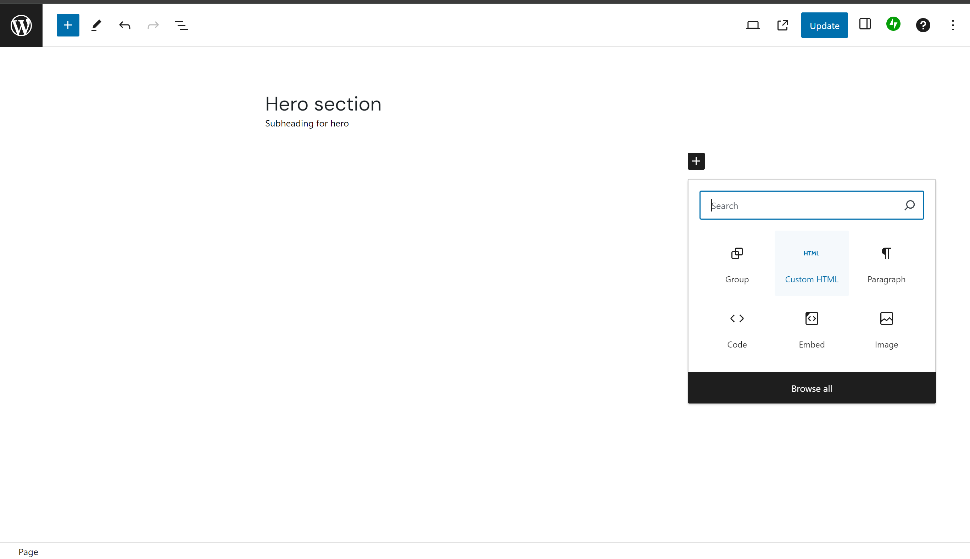
Task: Undo the last change
Action: 124,25
